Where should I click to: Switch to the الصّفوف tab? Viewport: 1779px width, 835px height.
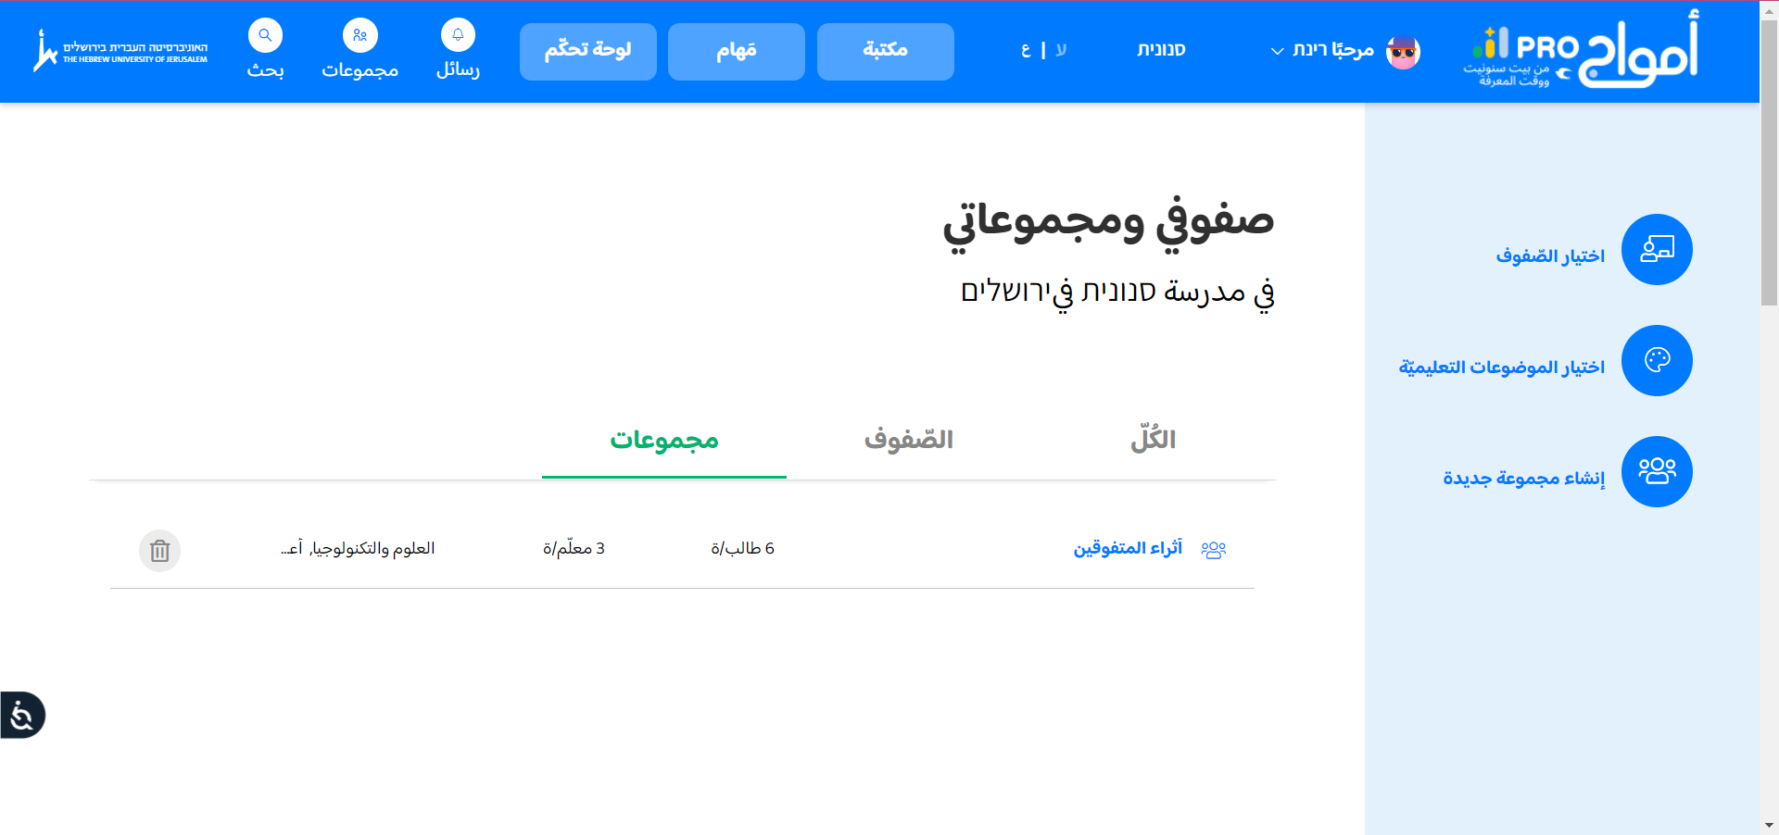pyautogui.click(x=908, y=440)
